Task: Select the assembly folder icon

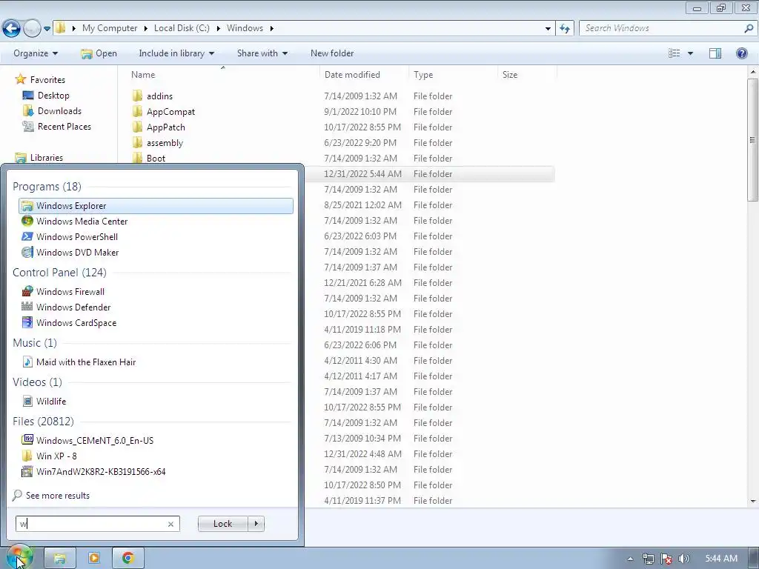Action: coord(137,142)
